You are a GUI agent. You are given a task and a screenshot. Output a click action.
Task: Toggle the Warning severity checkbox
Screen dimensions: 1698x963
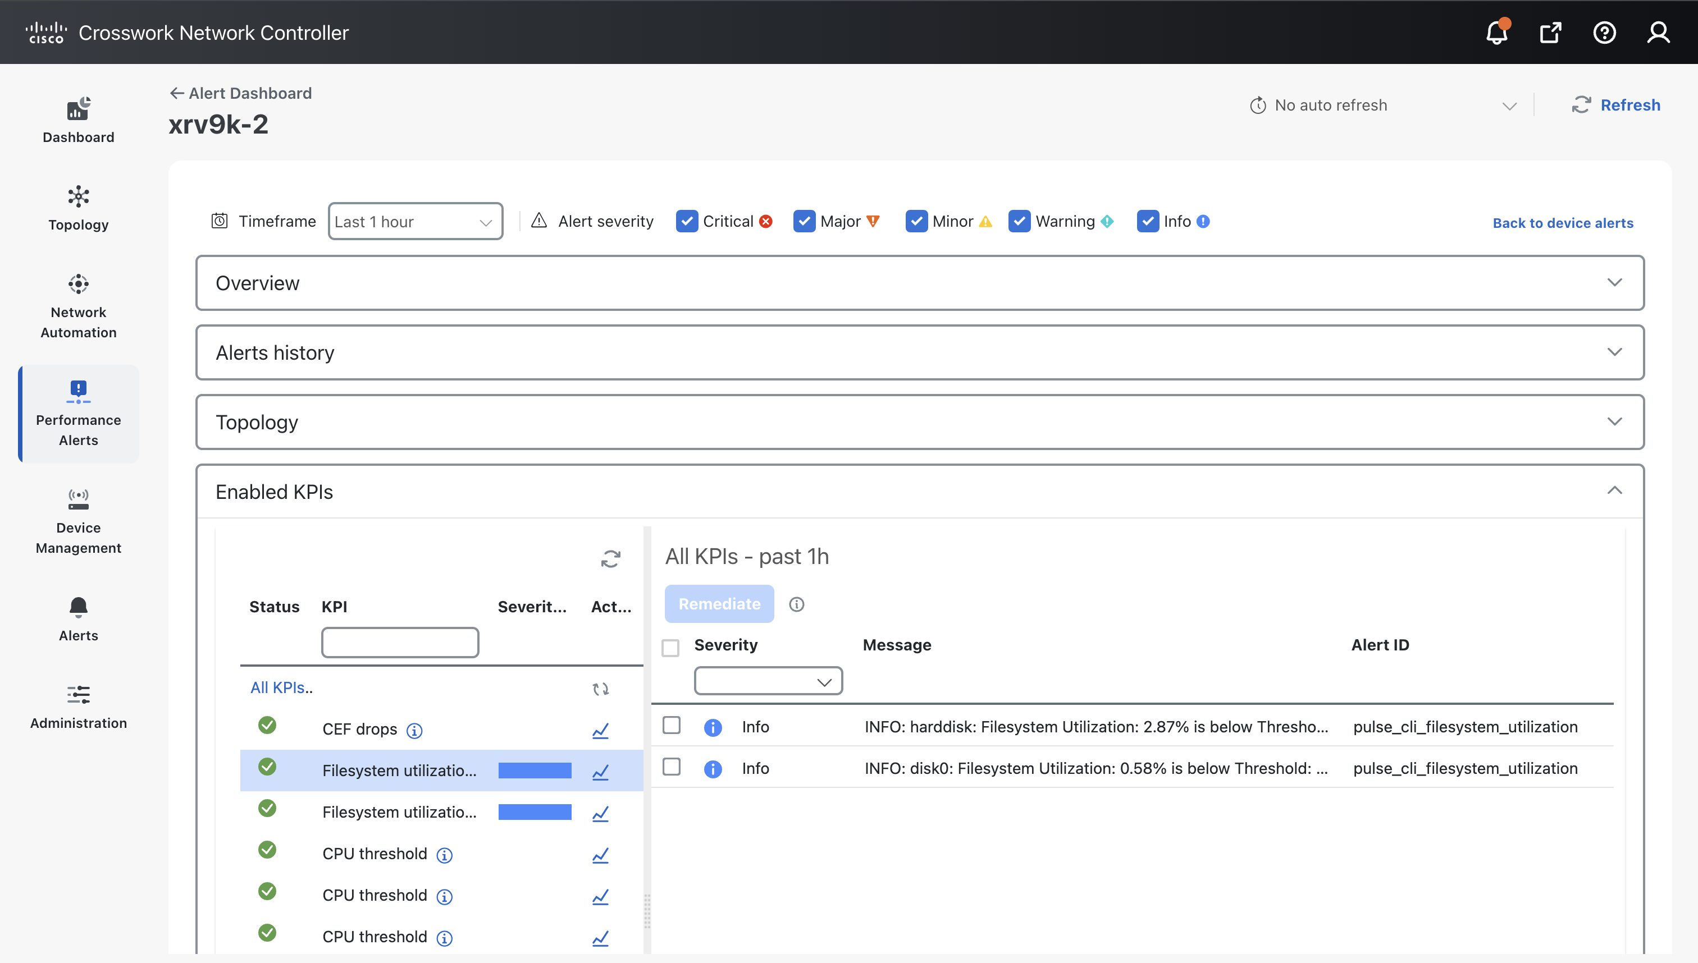(1019, 222)
